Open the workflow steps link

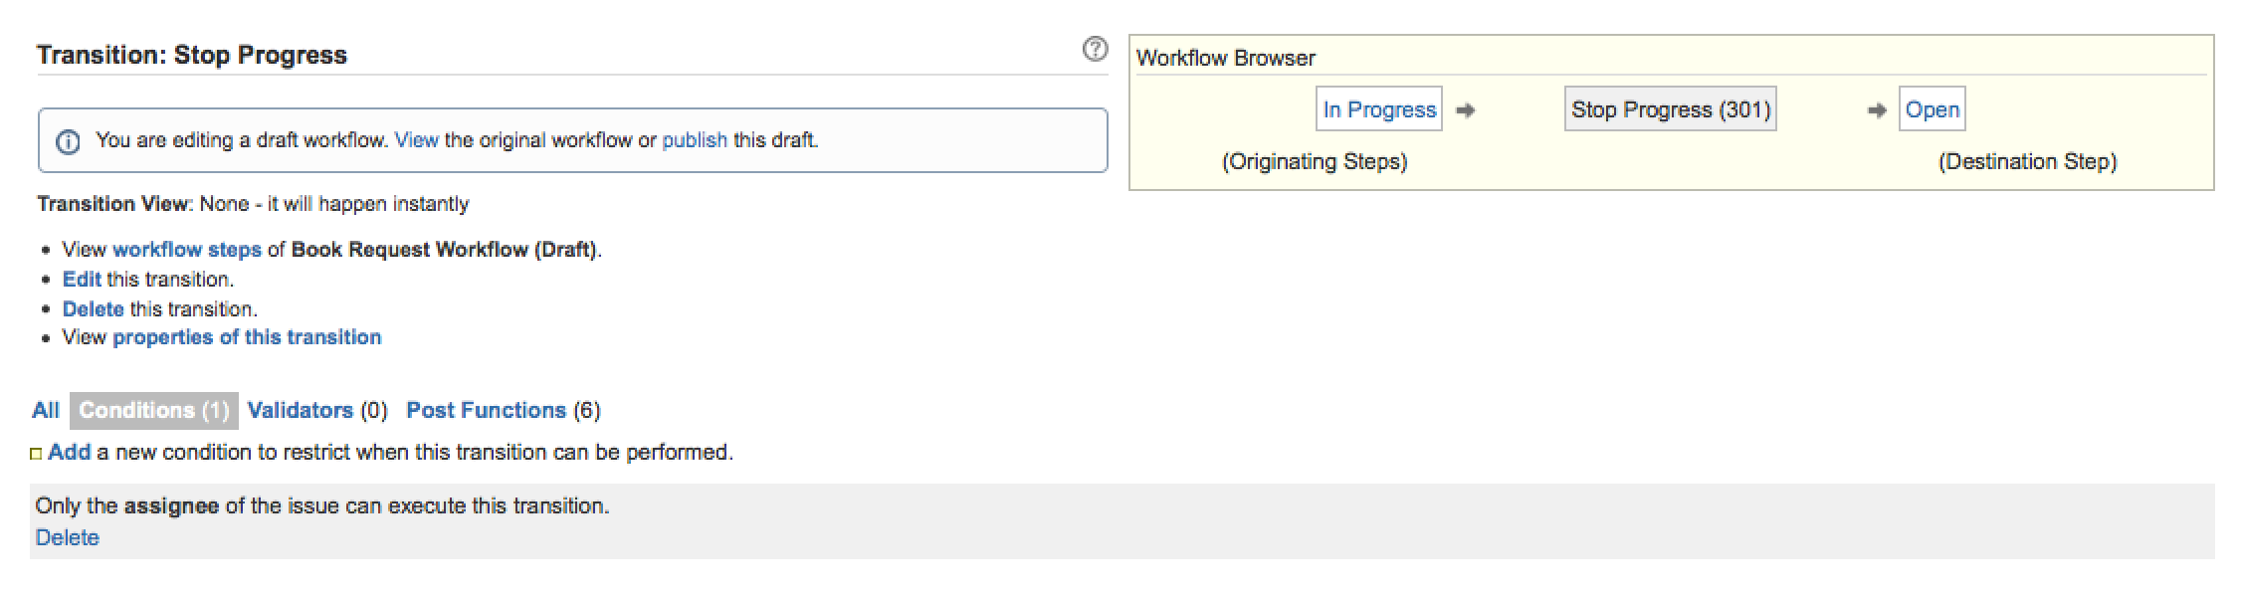click(187, 250)
